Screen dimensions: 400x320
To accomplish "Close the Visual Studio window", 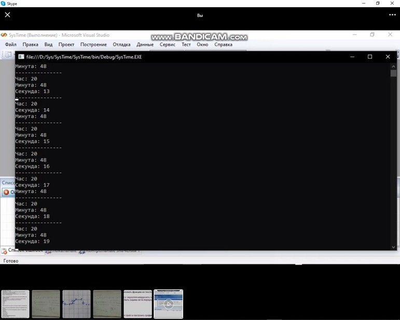I will click(390, 34).
